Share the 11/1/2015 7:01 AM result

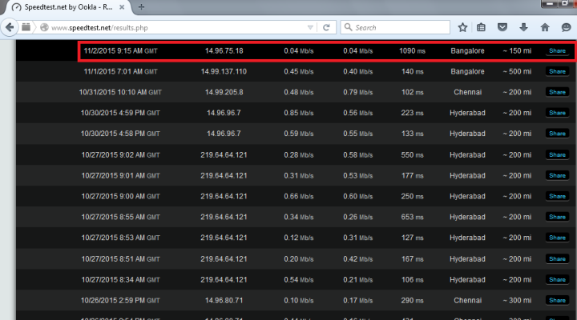coord(557,71)
